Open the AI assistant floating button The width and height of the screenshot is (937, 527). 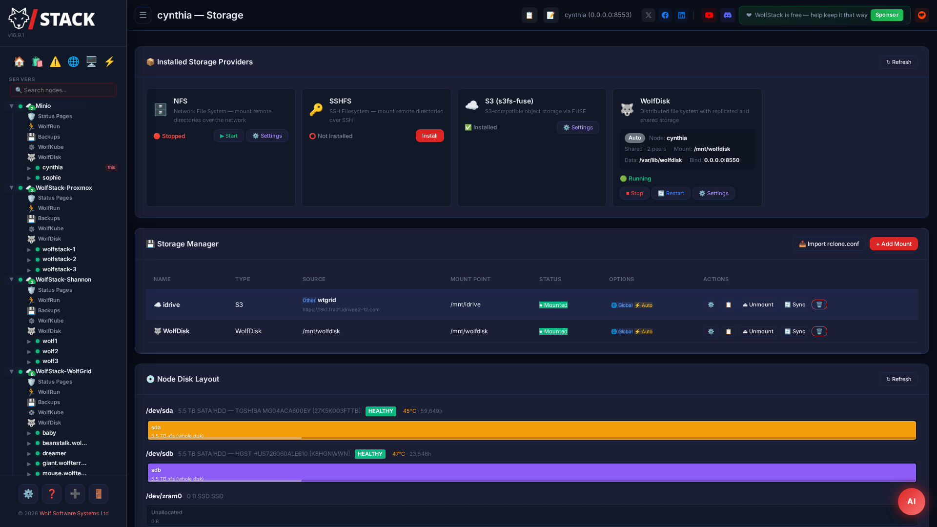tap(911, 502)
